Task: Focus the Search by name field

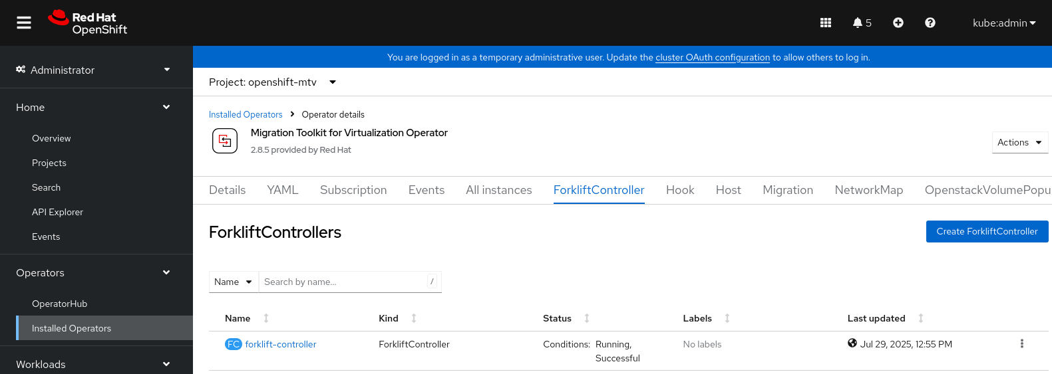Action: pos(343,282)
